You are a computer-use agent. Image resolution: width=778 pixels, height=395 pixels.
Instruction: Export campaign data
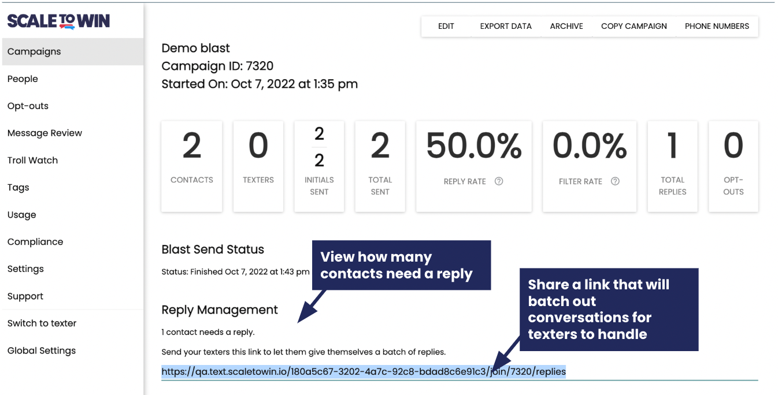506,26
